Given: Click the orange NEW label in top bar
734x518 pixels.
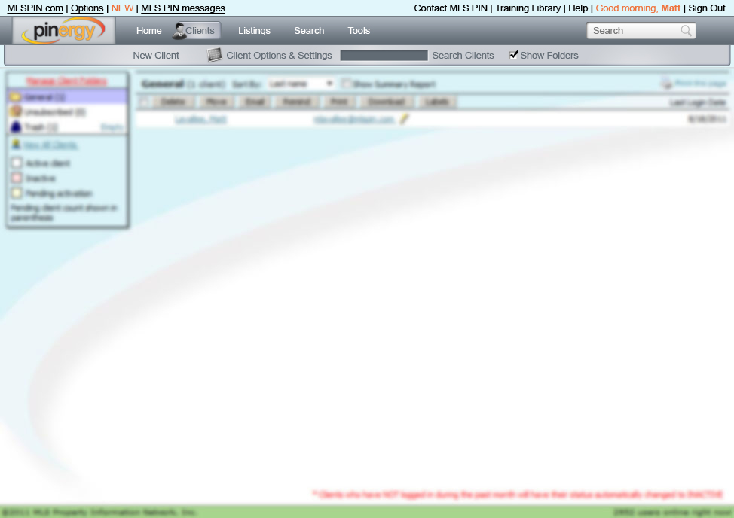Looking at the screenshot, I should point(122,8).
